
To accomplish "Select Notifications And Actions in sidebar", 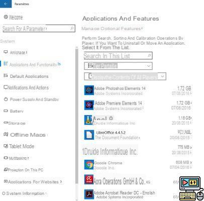I will click(28, 87).
